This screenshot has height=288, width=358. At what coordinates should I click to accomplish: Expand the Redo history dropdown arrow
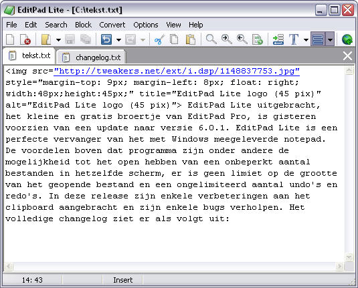coord(143,40)
